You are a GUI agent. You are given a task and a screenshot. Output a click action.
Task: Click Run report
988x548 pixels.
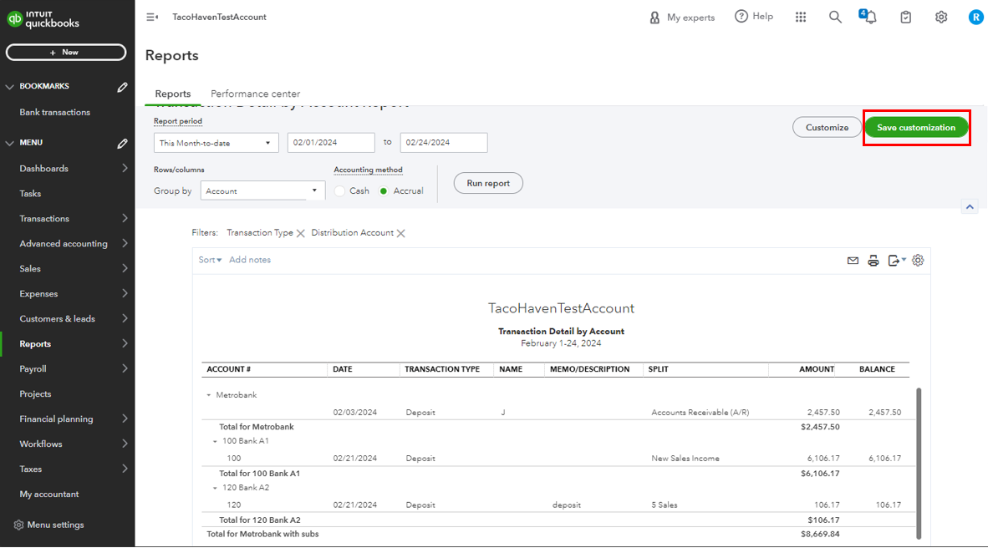pos(488,183)
